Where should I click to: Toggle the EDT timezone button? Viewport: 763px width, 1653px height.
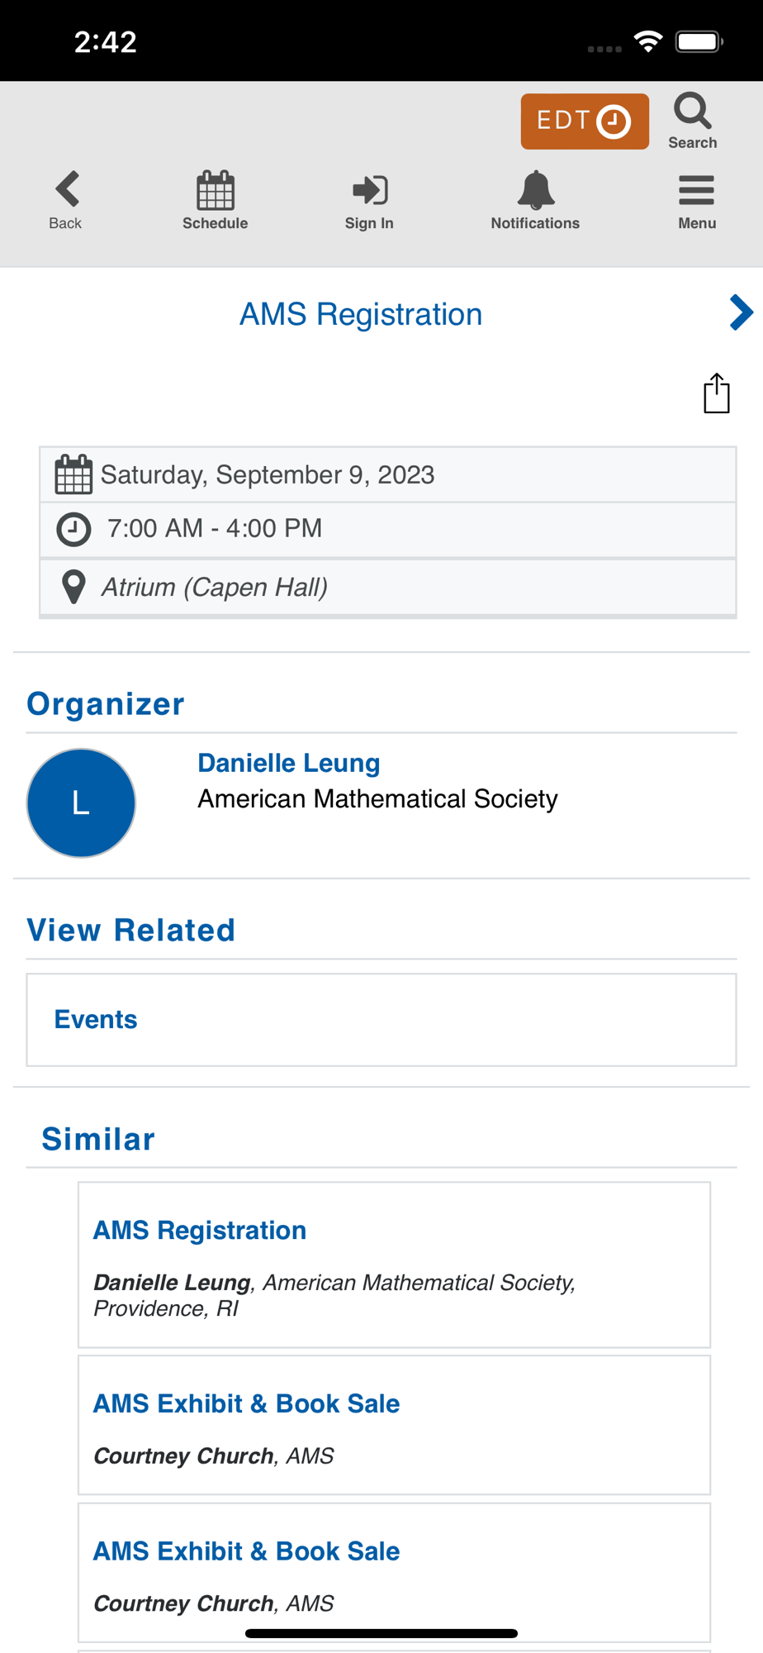[585, 121]
